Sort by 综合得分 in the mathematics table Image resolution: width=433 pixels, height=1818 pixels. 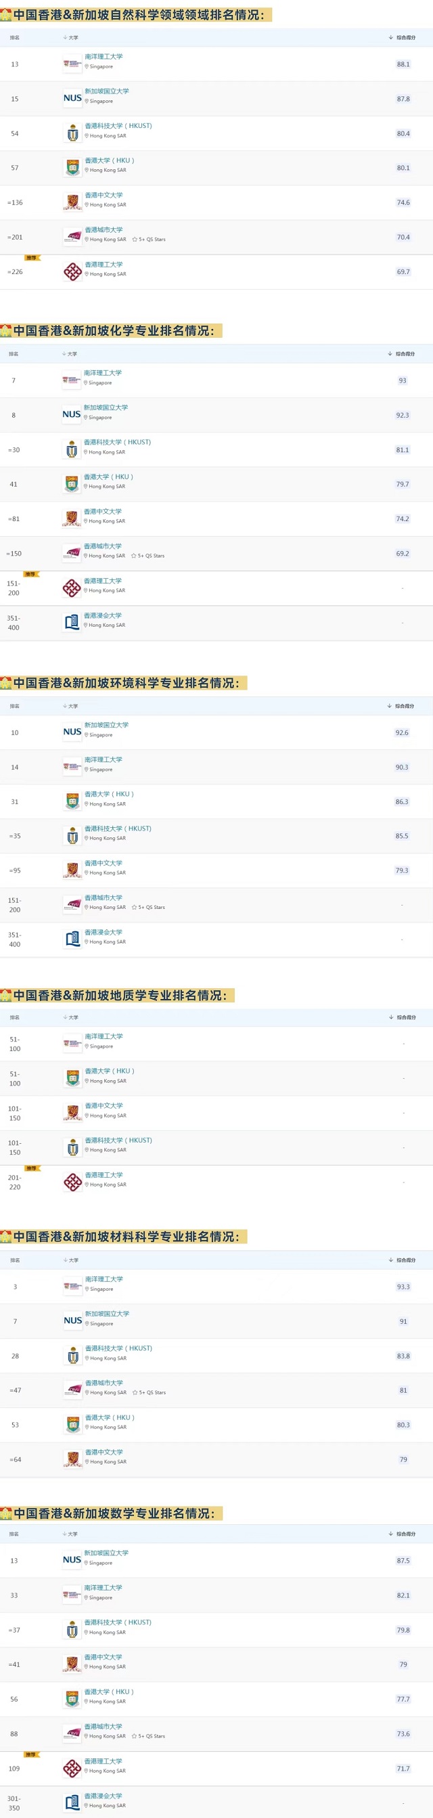point(402,1534)
